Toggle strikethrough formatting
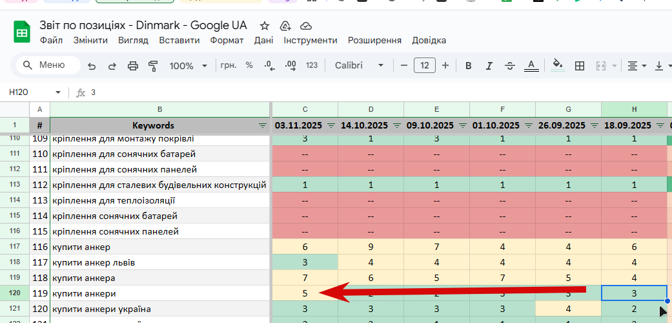Viewport: 672px width, 323px height. point(510,66)
